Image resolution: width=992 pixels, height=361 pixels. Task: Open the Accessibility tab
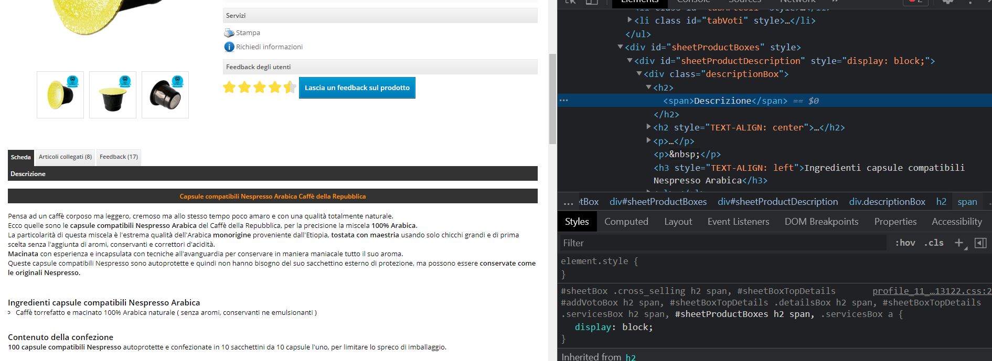(x=957, y=222)
